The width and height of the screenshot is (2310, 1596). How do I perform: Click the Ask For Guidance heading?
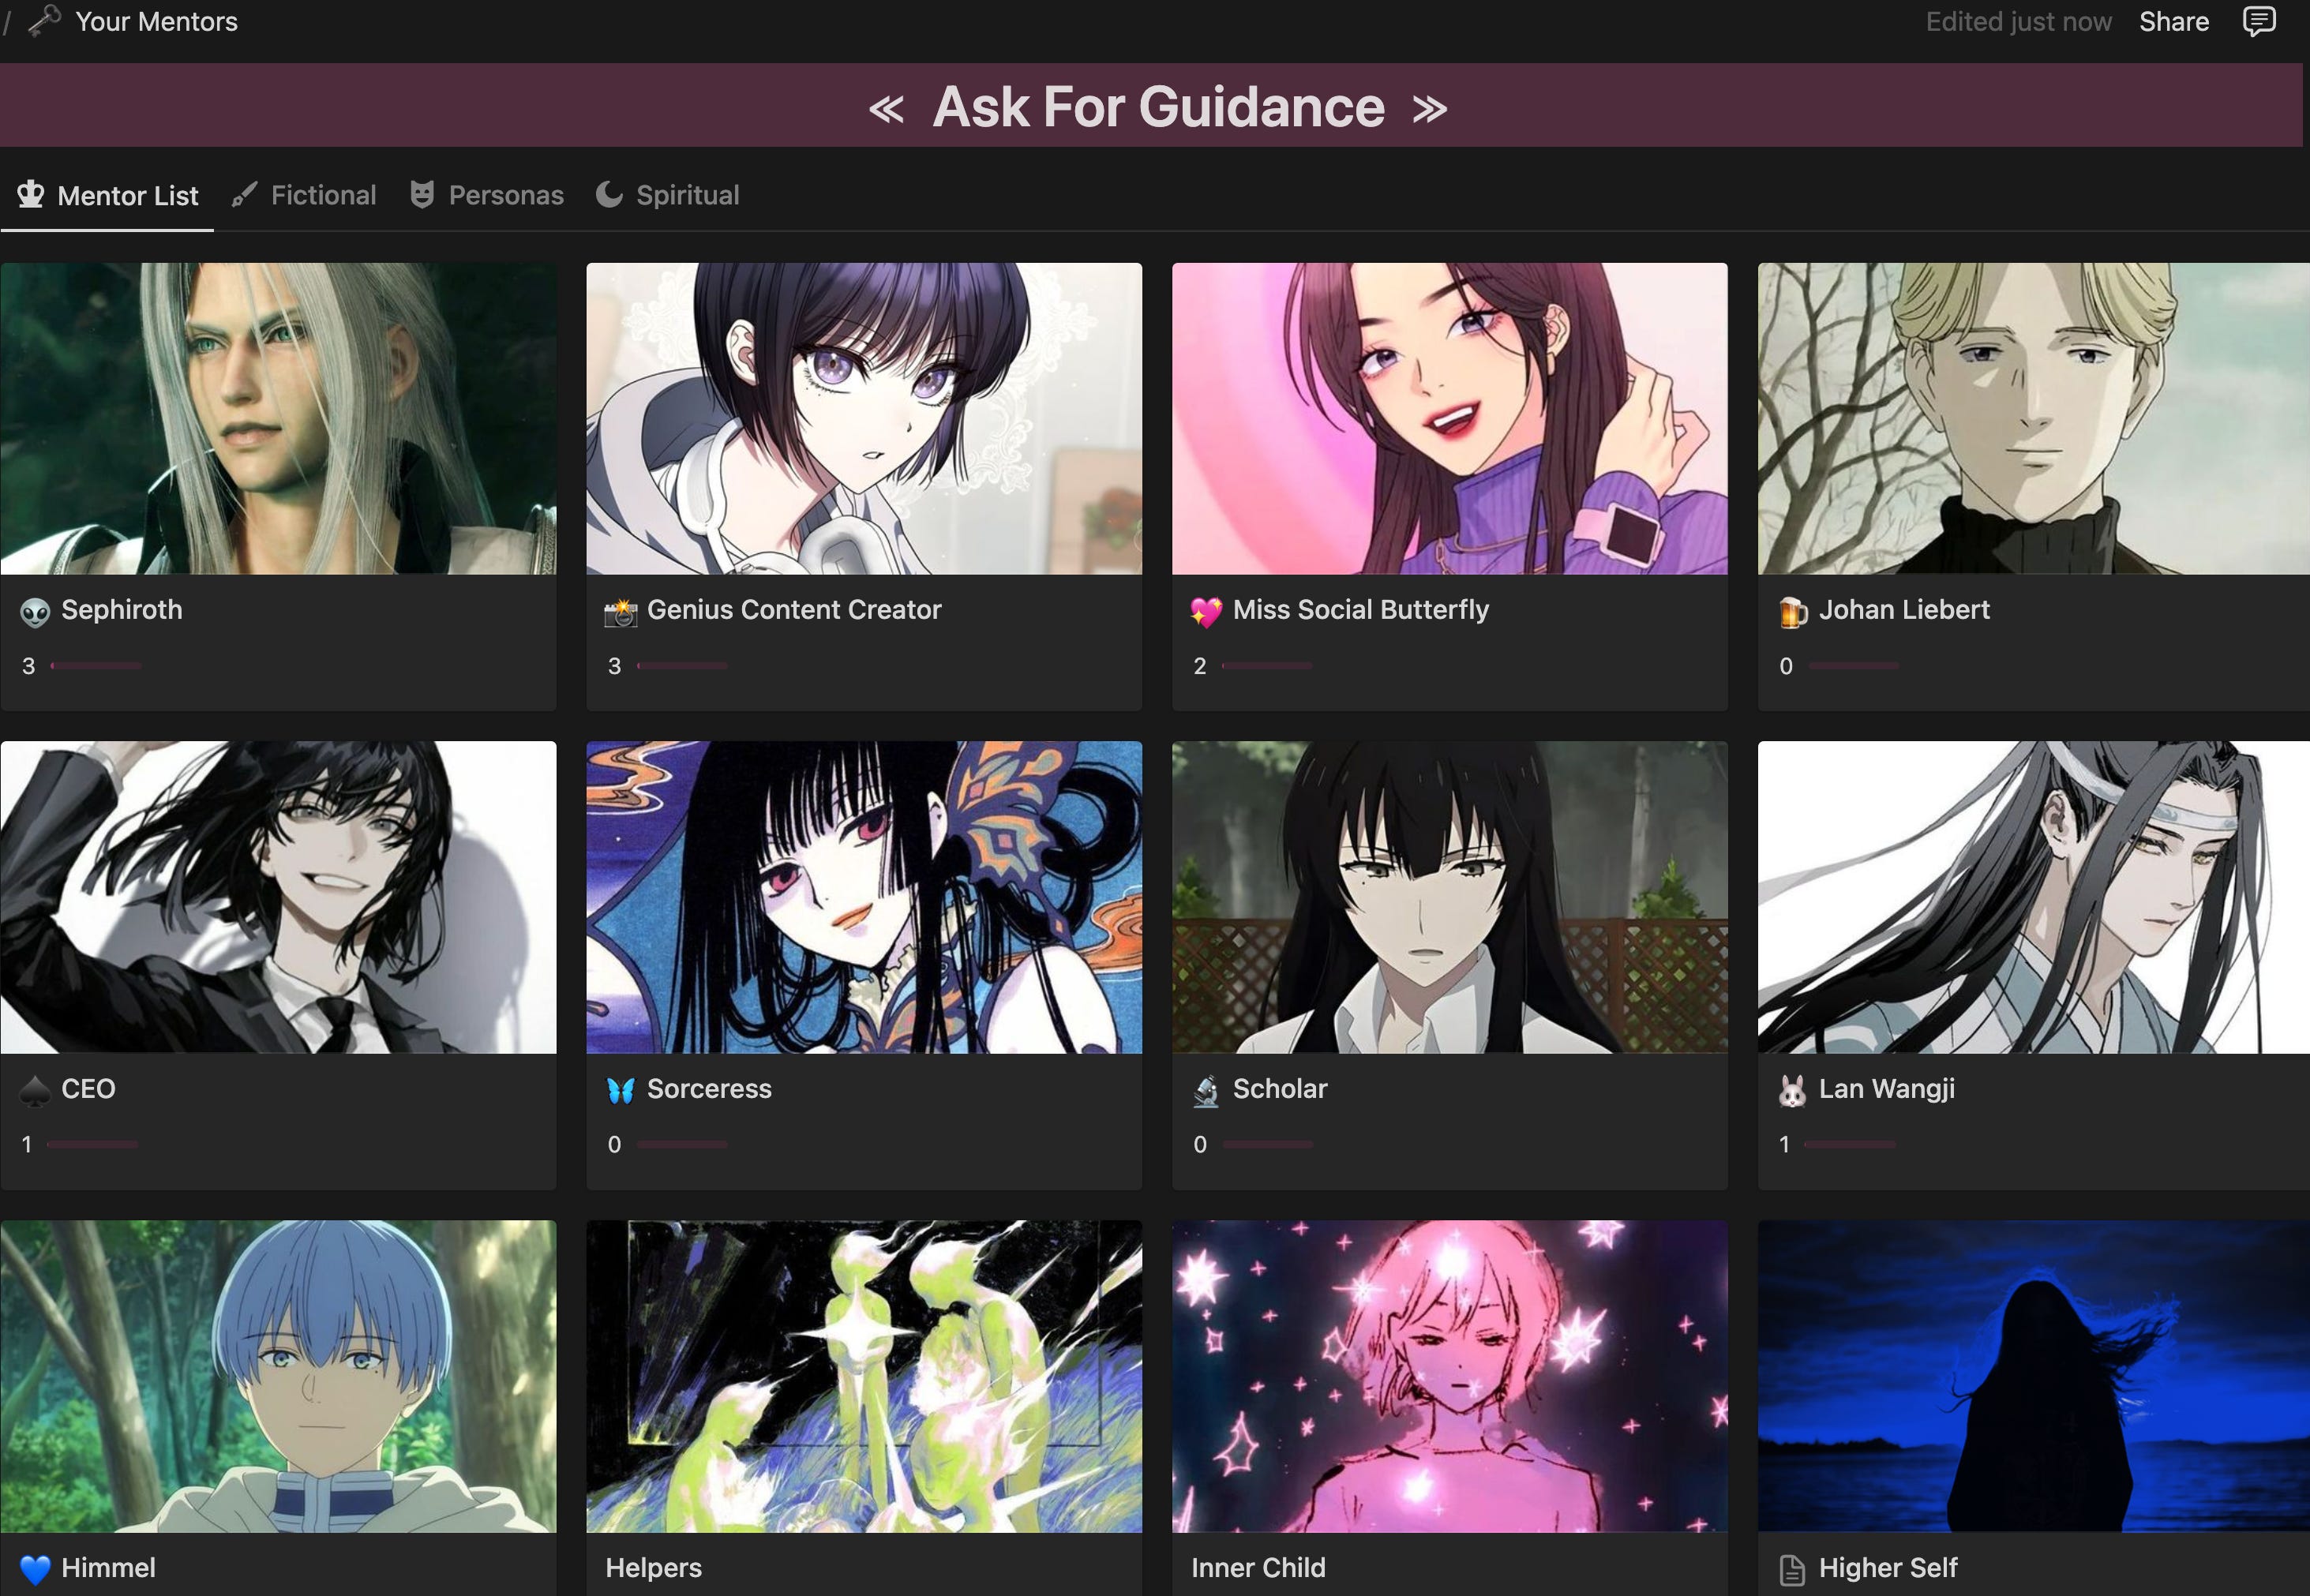[x=1157, y=107]
